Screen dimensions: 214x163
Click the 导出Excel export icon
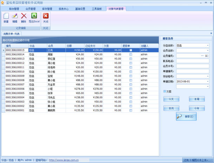(34, 16)
